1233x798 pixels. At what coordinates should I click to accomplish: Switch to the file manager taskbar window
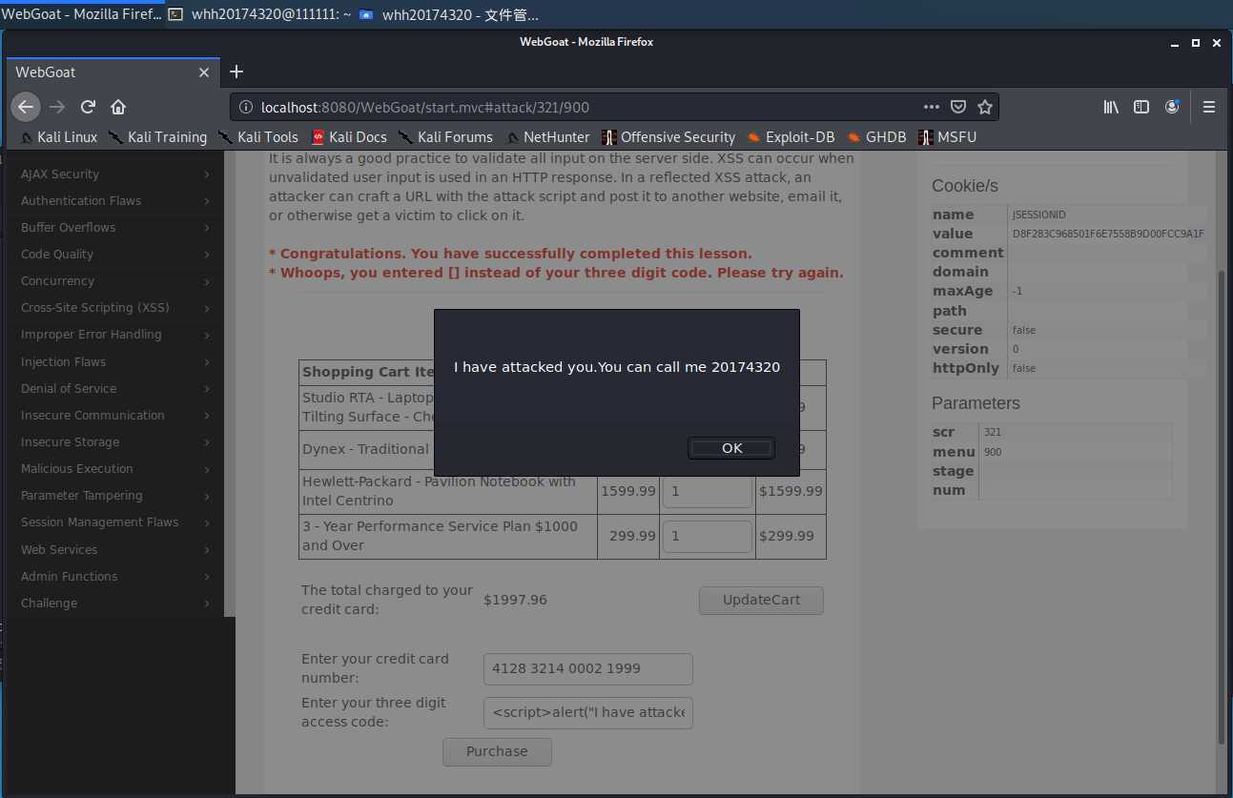[449, 14]
